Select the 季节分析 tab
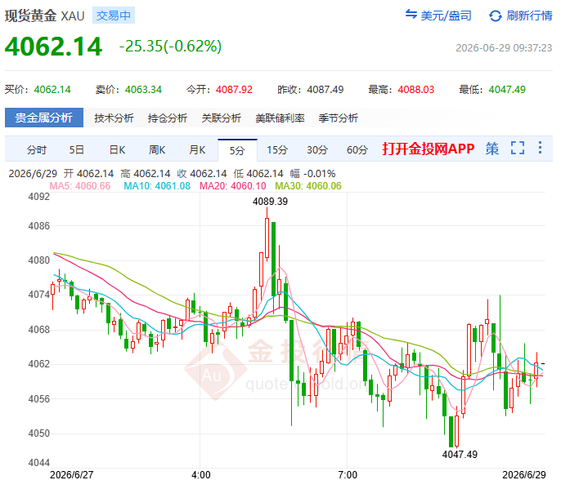This screenshot has height=480, width=561. (338, 118)
